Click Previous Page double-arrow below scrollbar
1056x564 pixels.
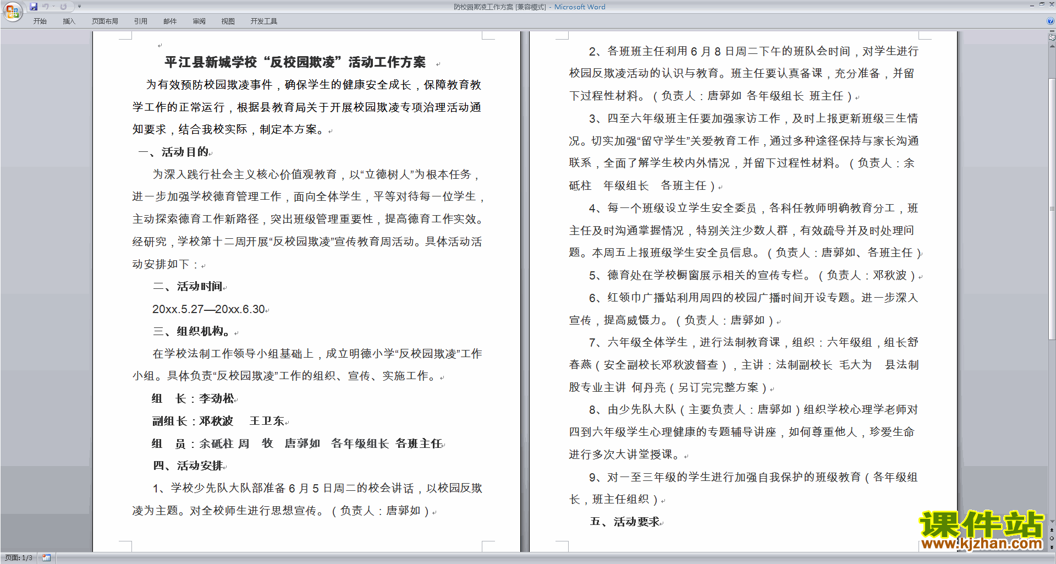1052,530
